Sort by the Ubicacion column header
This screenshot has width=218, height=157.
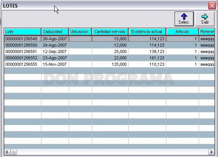tap(80, 32)
